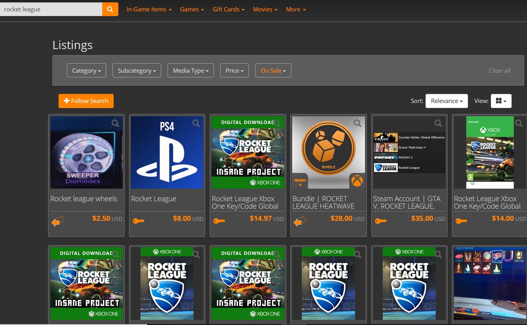
Task: Click magnifier icon on Steam Account card
Action: click(x=438, y=123)
